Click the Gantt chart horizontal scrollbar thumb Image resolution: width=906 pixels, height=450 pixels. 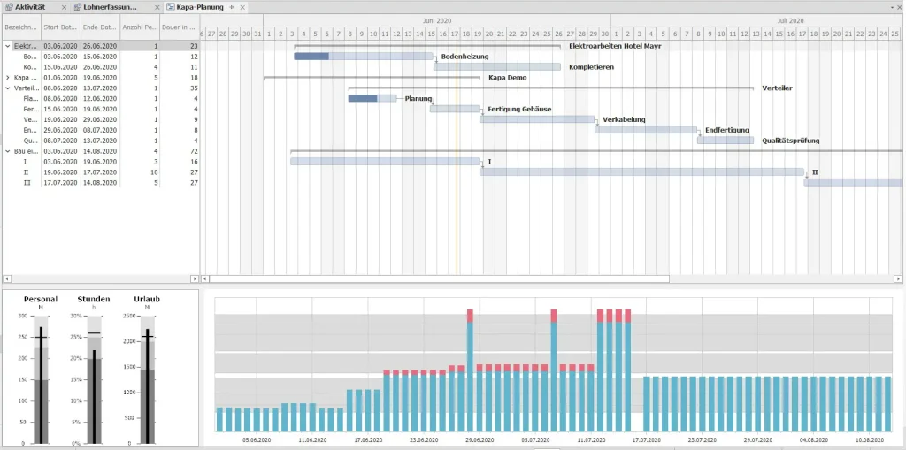point(439,279)
